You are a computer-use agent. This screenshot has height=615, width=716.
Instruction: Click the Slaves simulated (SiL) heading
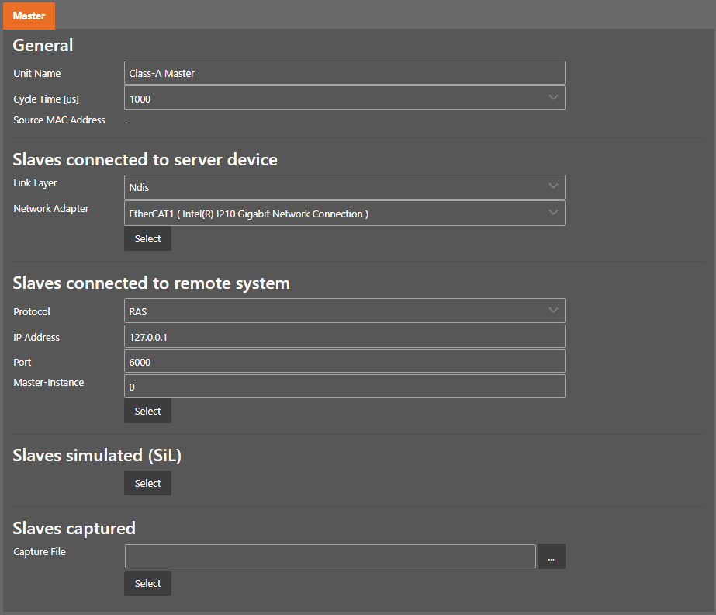(x=97, y=456)
